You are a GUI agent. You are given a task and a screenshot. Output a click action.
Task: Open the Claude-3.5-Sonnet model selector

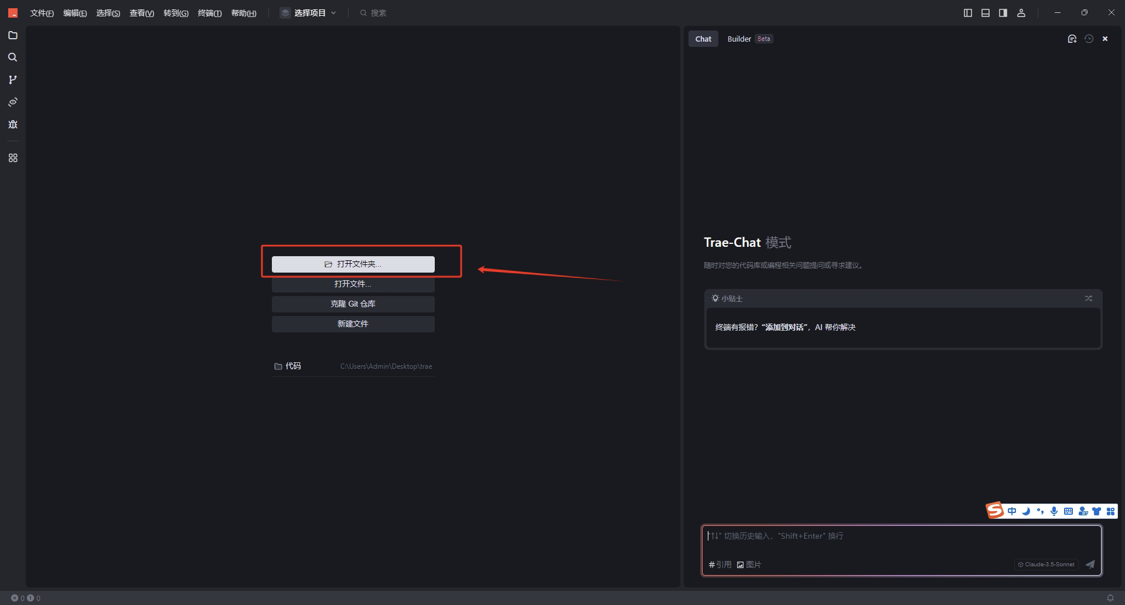[x=1046, y=565]
